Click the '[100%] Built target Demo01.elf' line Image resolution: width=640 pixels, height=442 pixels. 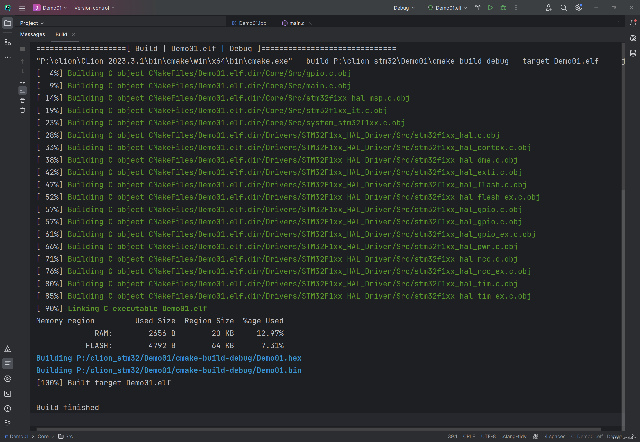click(104, 383)
